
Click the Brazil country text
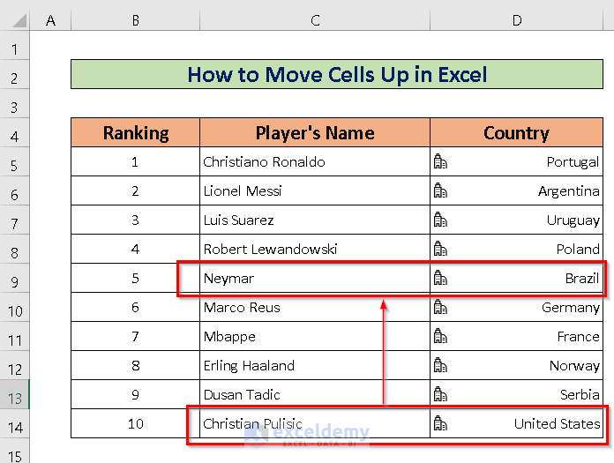click(x=582, y=279)
